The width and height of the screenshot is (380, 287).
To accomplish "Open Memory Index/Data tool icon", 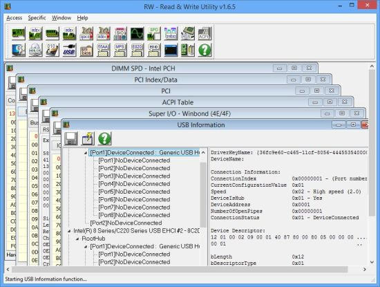I will [69, 33].
